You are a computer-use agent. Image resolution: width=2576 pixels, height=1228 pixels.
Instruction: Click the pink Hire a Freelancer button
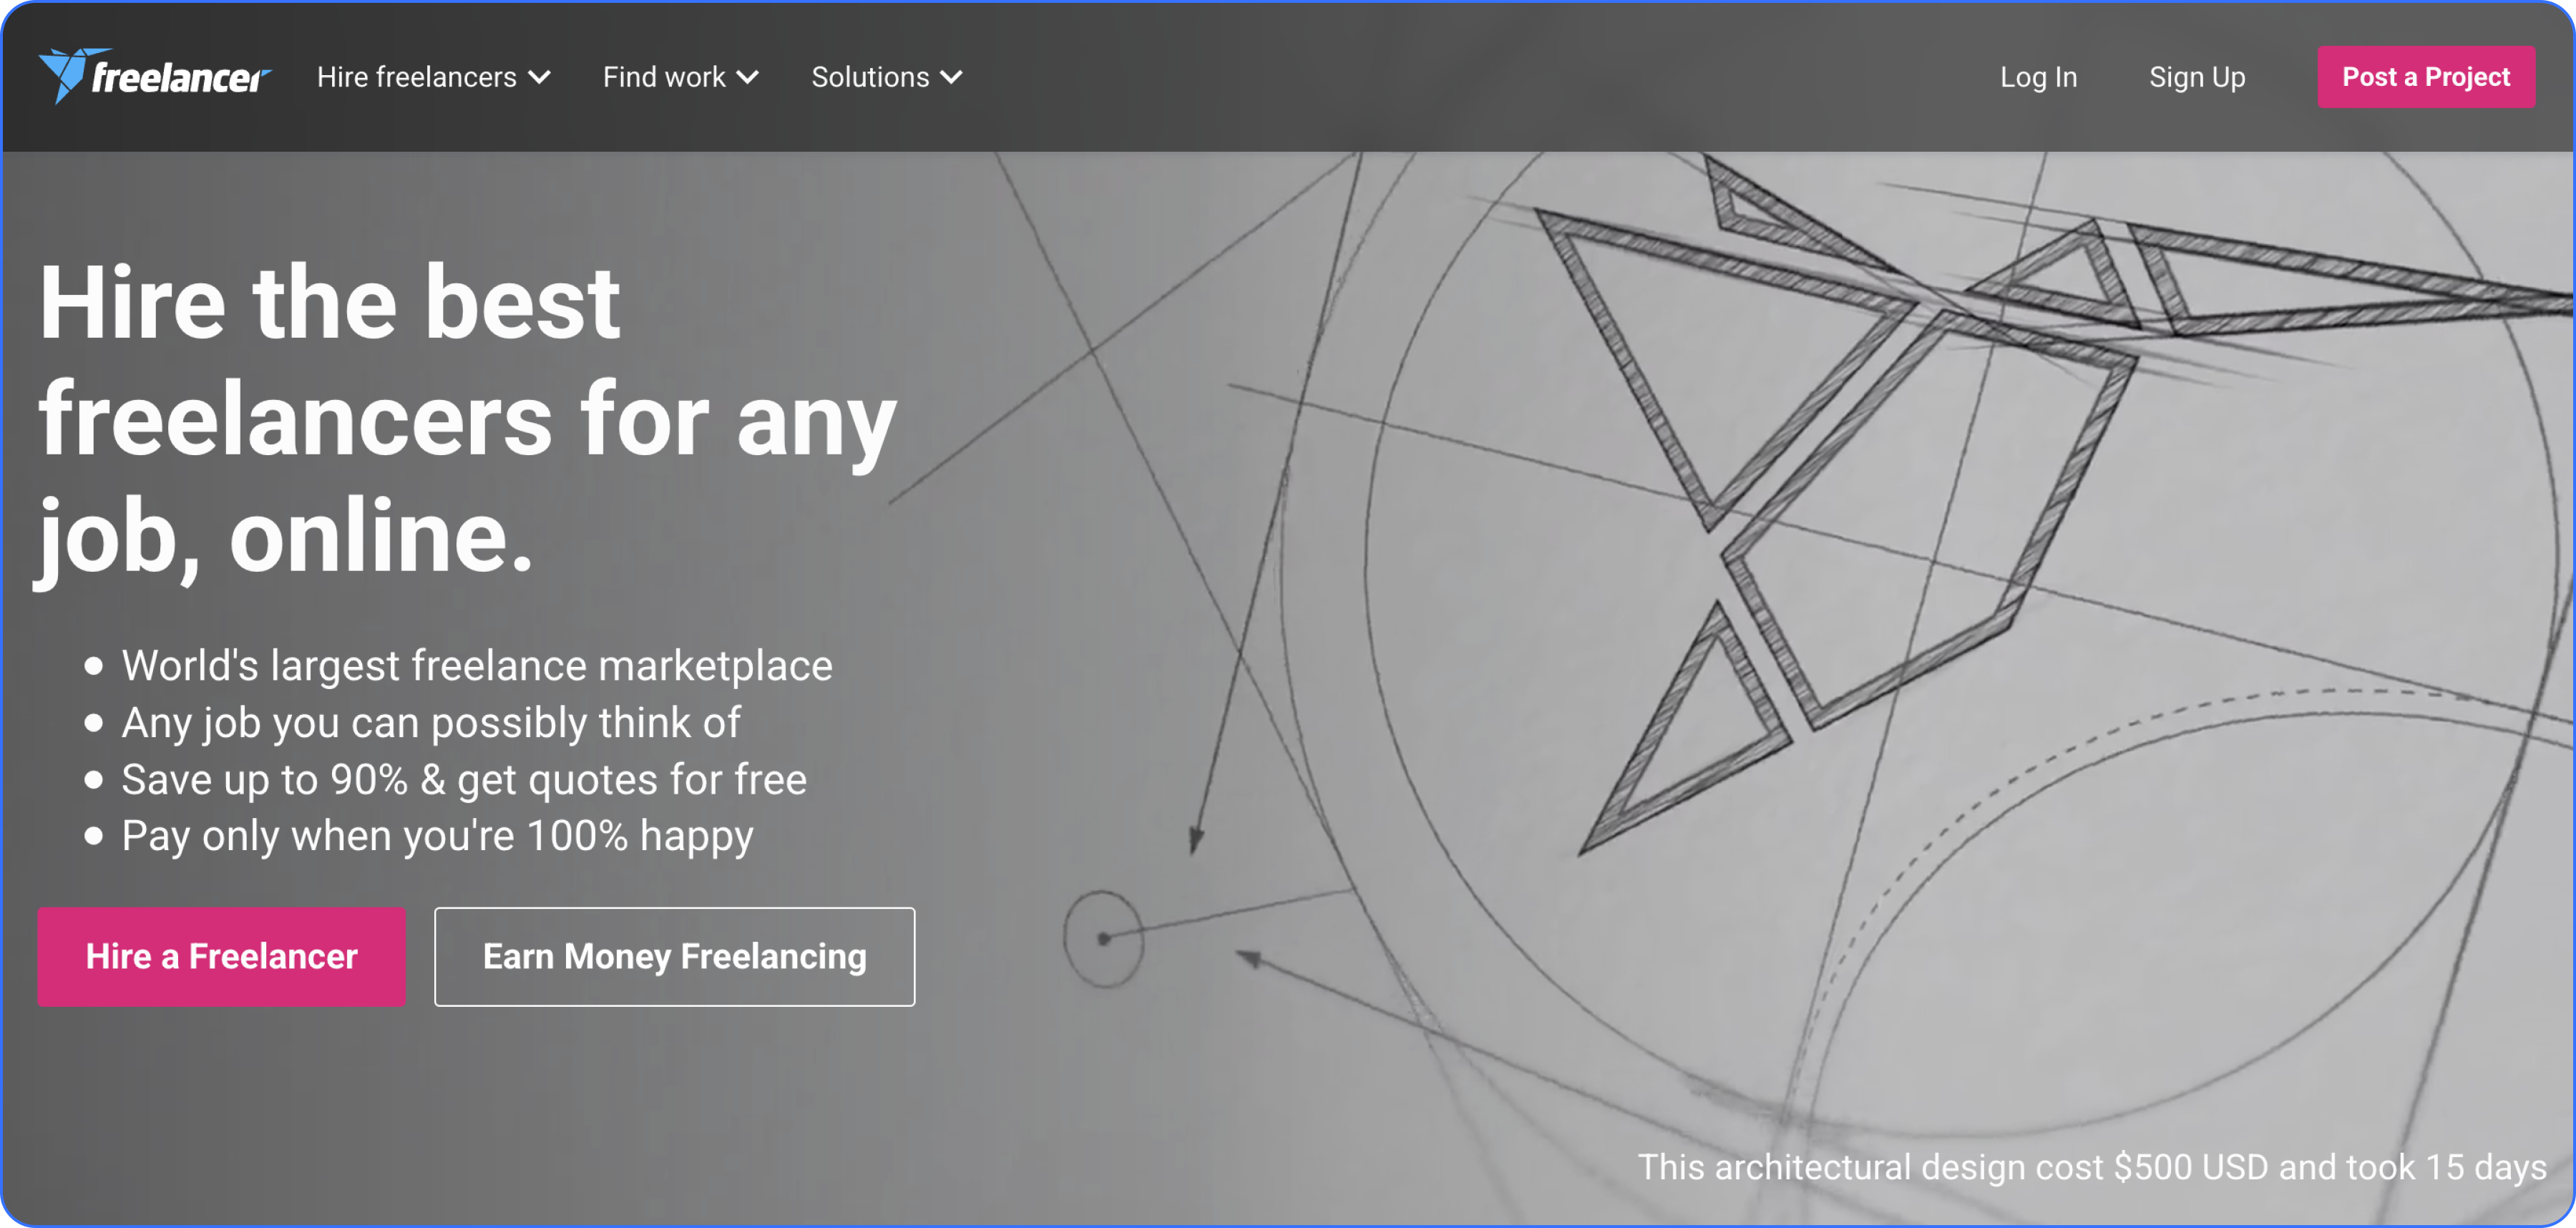221,957
